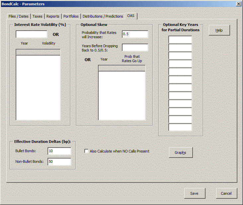The width and height of the screenshot is (243, 205).
Task: Click the Non-Bullet Bonds delta field
Action: point(59,162)
